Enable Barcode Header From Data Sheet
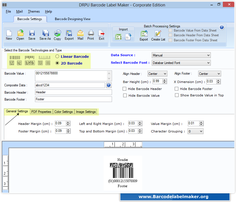236x202 pixels. 170,35
